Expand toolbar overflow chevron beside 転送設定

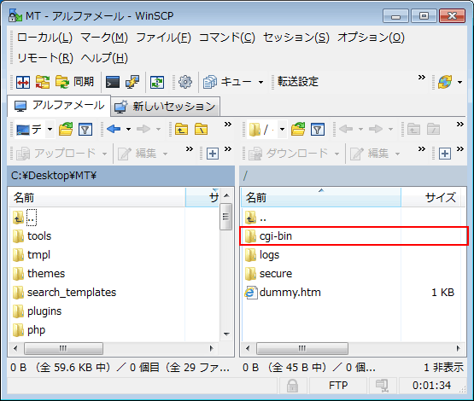pos(422,78)
